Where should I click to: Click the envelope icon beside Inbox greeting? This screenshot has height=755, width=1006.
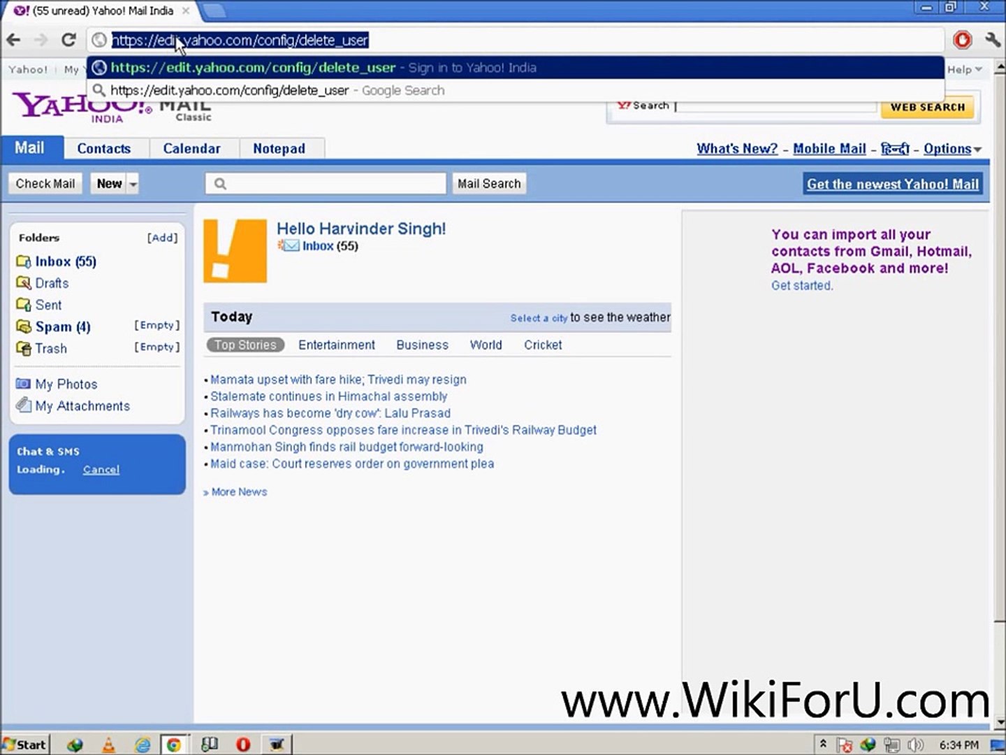(x=289, y=245)
